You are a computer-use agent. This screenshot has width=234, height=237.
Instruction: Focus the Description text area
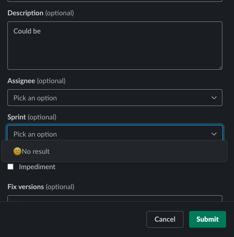point(115,46)
